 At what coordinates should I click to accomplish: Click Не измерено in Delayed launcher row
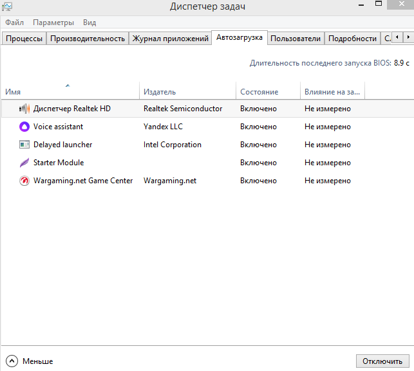pyautogui.click(x=327, y=145)
